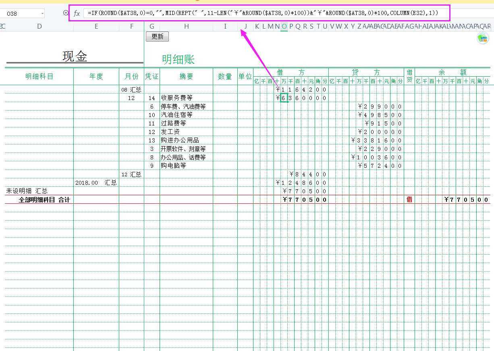Click the 更新 button
Screen dimensions: 494x351
pos(157,37)
